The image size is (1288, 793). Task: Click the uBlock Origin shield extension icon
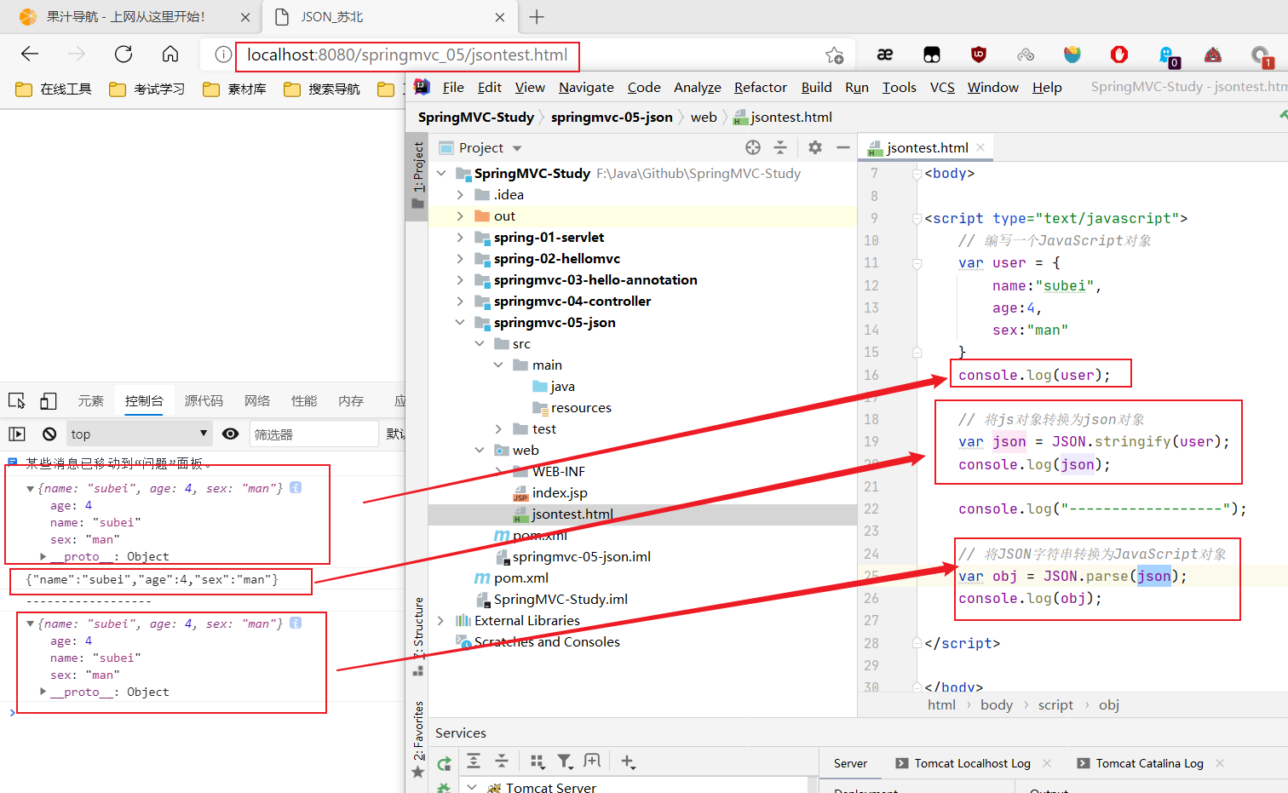pyautogui.click(x=979, y=55)
